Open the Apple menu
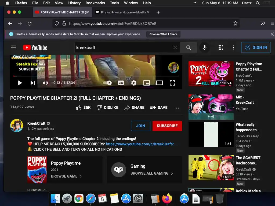 [7, 3]
